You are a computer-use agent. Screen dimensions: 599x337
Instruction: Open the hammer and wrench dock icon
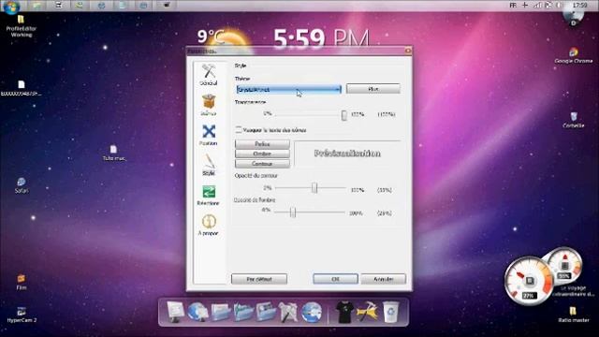pos(367,312)
